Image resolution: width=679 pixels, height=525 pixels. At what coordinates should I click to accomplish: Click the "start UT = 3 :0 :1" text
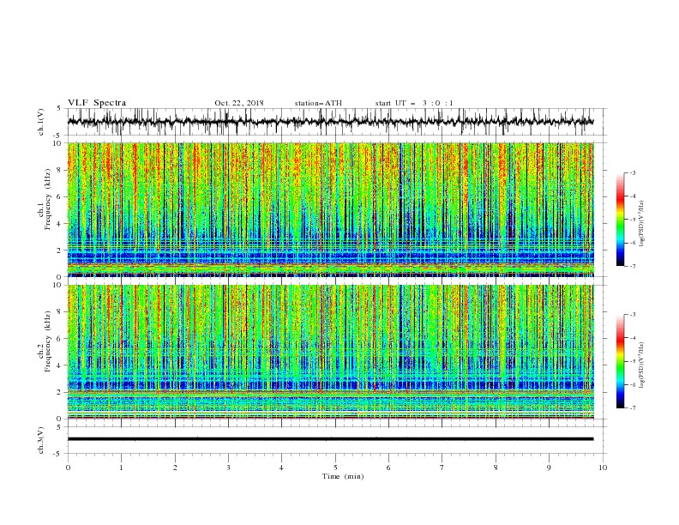414,103
